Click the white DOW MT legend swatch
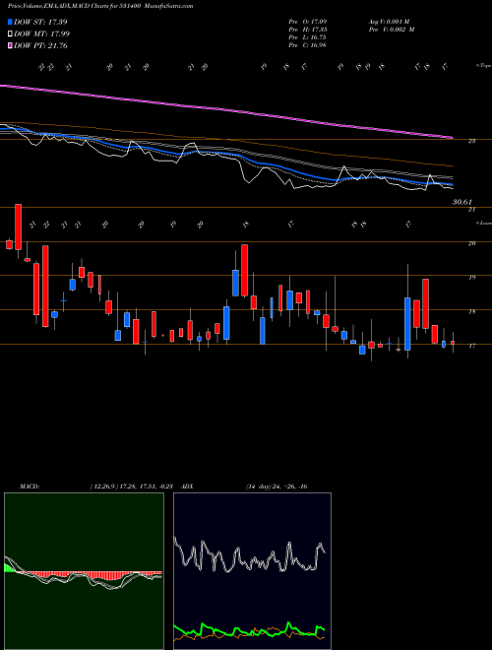 10,34
